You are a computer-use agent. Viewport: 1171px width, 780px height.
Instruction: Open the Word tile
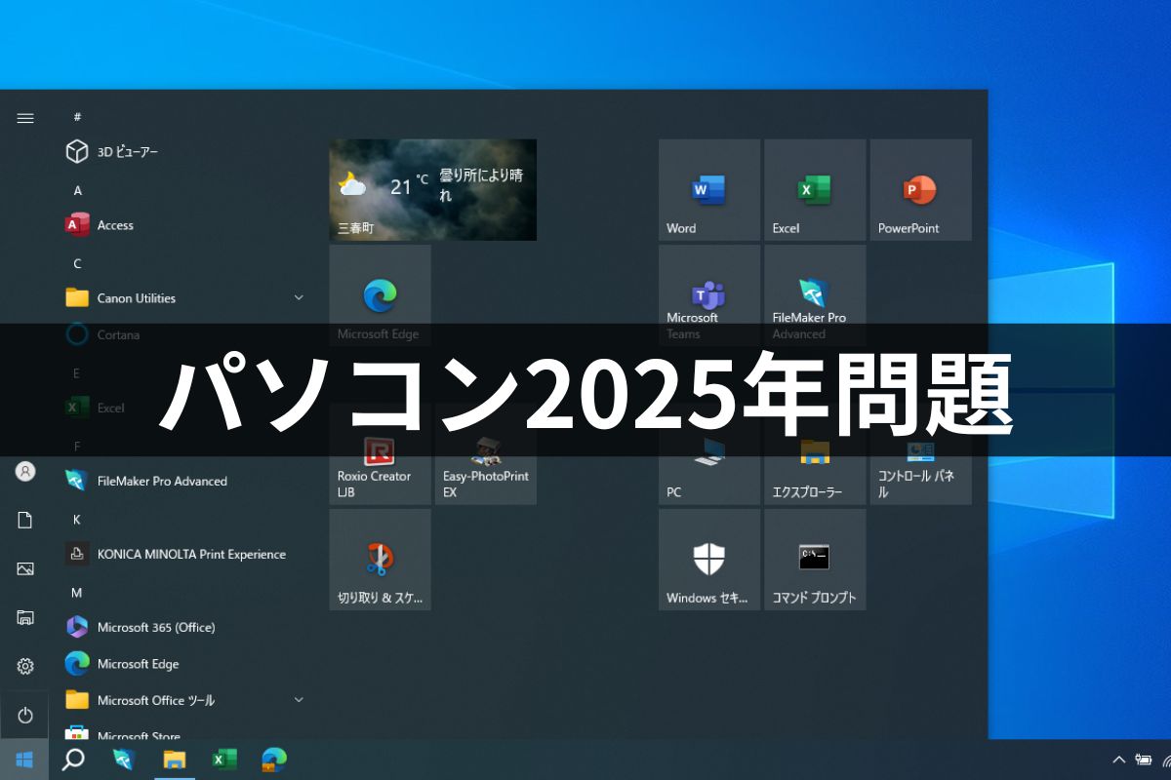709,189
